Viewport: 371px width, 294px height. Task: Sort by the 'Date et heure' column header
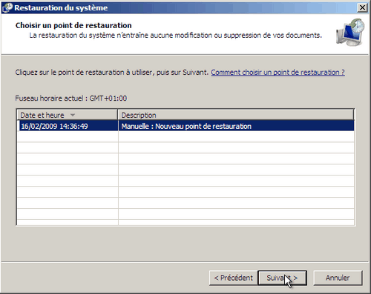(68, 115)
